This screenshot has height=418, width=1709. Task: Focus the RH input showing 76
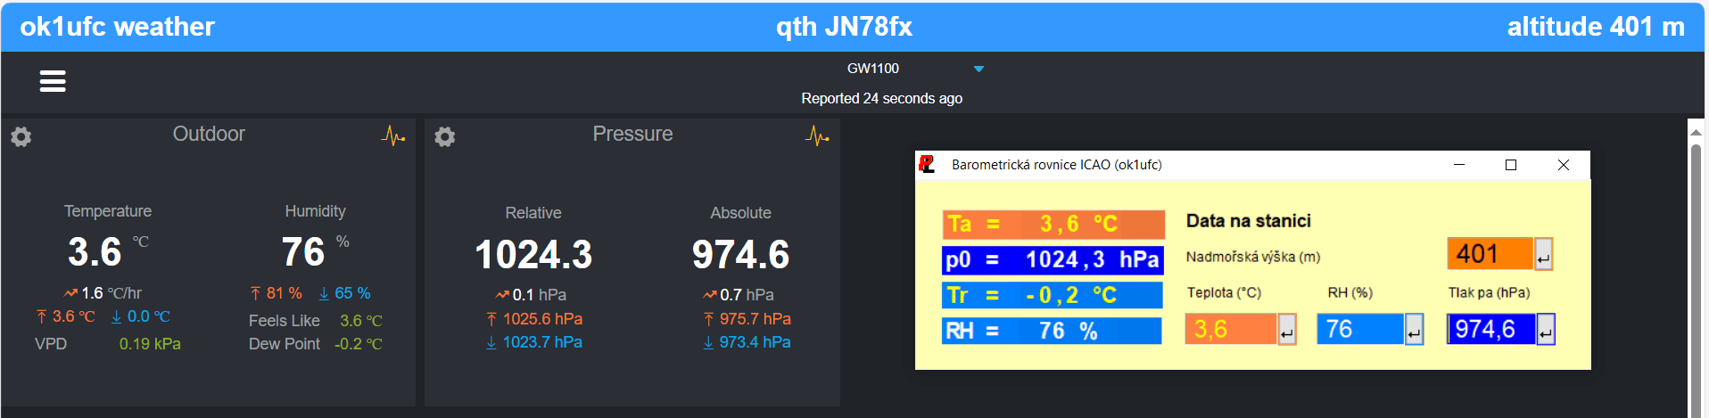[x=1359, y=329]
